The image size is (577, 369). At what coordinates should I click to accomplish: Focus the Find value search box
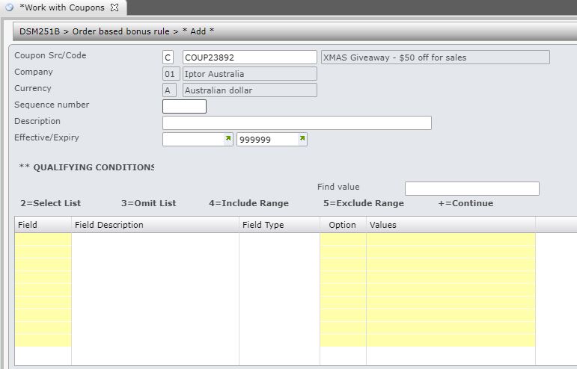pos(471,188)
